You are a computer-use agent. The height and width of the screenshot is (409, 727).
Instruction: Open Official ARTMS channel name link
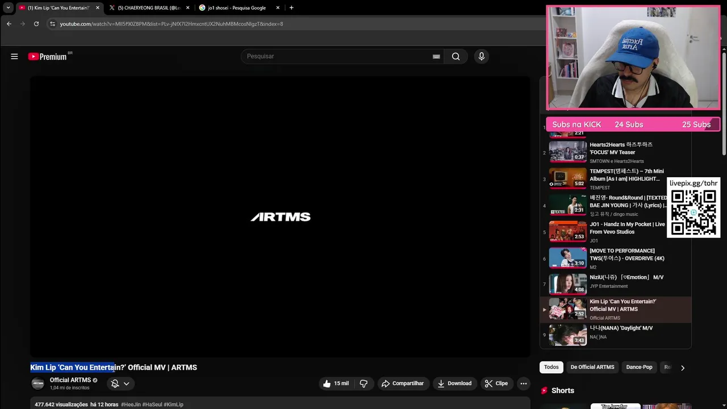coord(70,380)
